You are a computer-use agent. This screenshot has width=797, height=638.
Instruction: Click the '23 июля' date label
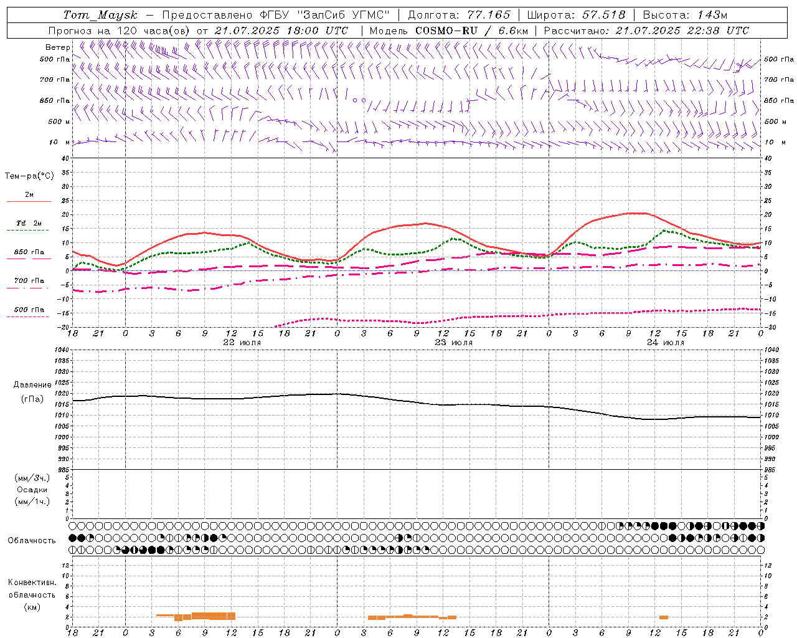pyautogui.click(x=454, y=343)
